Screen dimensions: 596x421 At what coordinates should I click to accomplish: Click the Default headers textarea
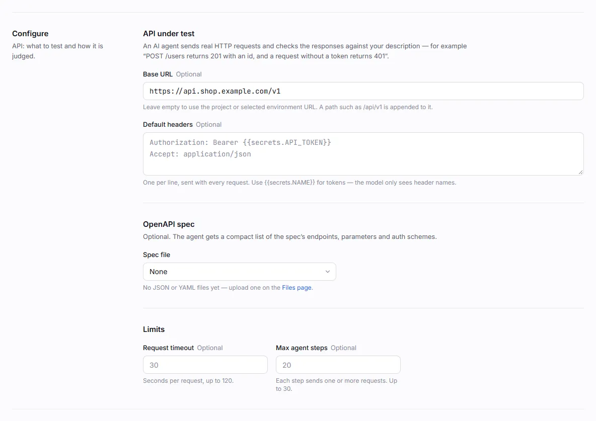click(x=363, y=154)
